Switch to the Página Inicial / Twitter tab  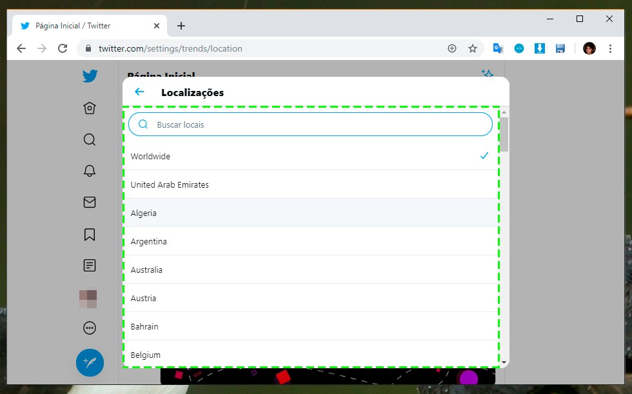[84, 26]
